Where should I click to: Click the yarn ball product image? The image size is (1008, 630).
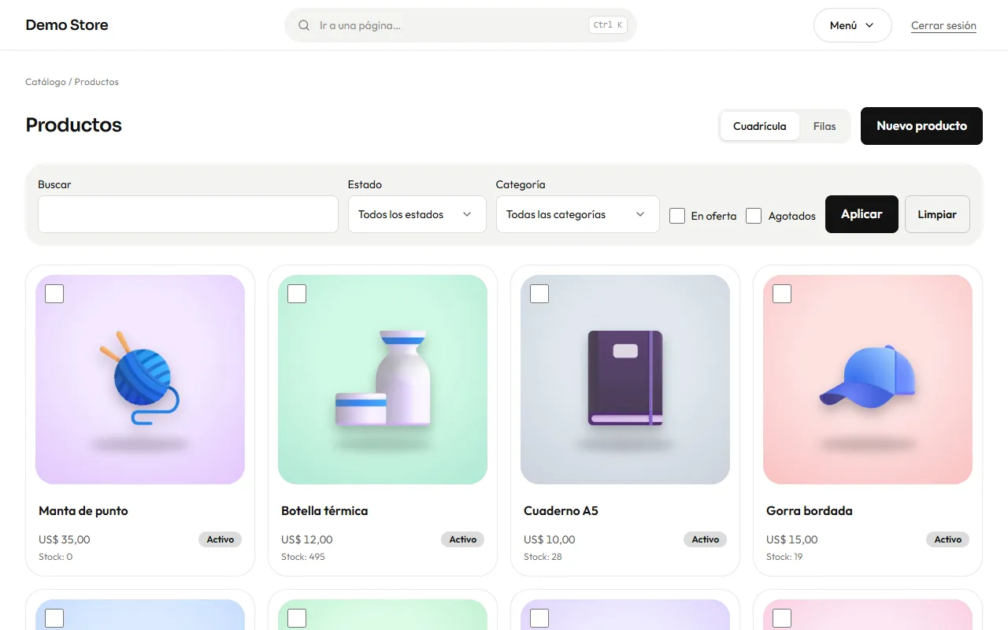click(x=140, y=380)
